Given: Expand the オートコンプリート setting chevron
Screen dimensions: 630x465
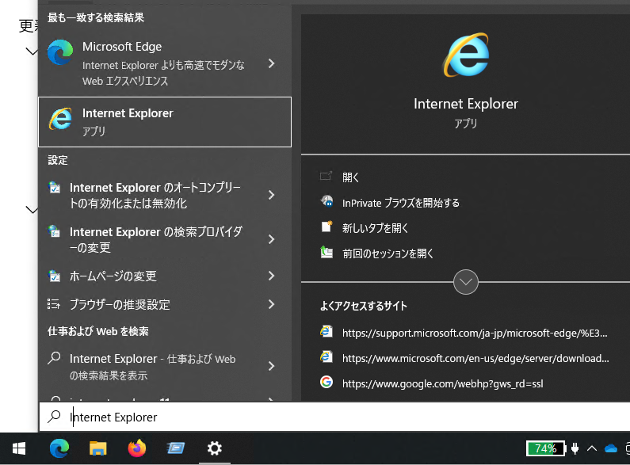Looking at the screenshot, I should click(x=272, y=195).
